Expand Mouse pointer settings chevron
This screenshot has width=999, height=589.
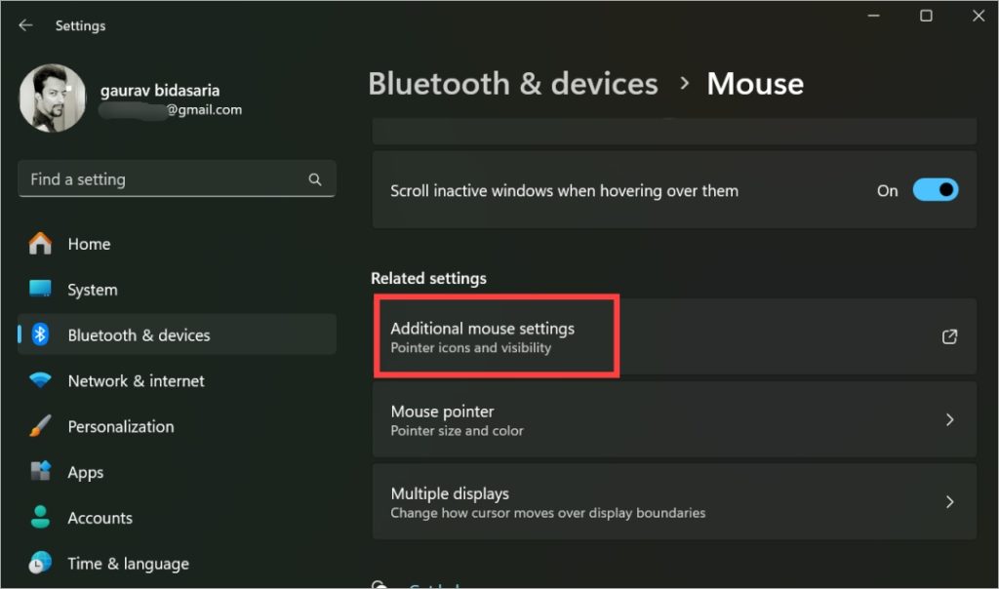[949, 419]
